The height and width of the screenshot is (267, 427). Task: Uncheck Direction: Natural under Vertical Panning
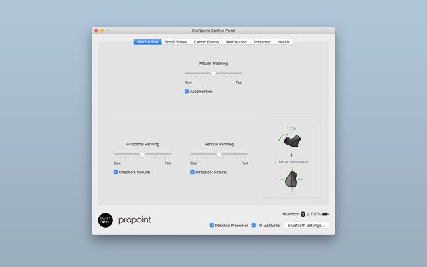[193, 172]
